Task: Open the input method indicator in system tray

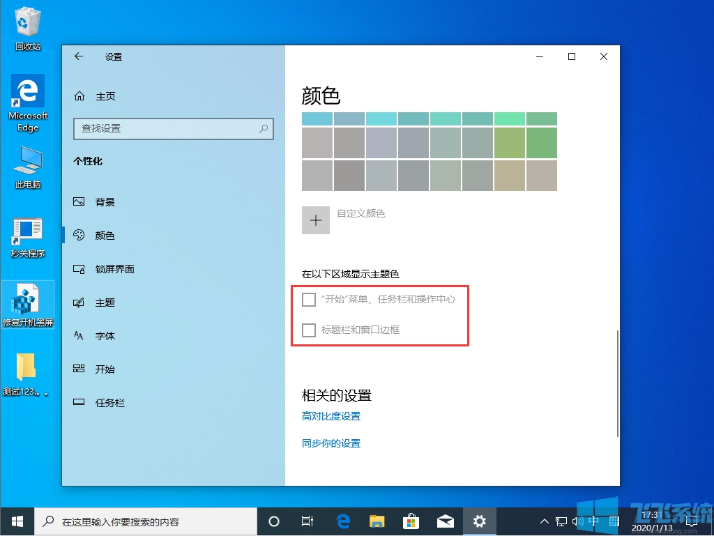Action: [594, 521]
